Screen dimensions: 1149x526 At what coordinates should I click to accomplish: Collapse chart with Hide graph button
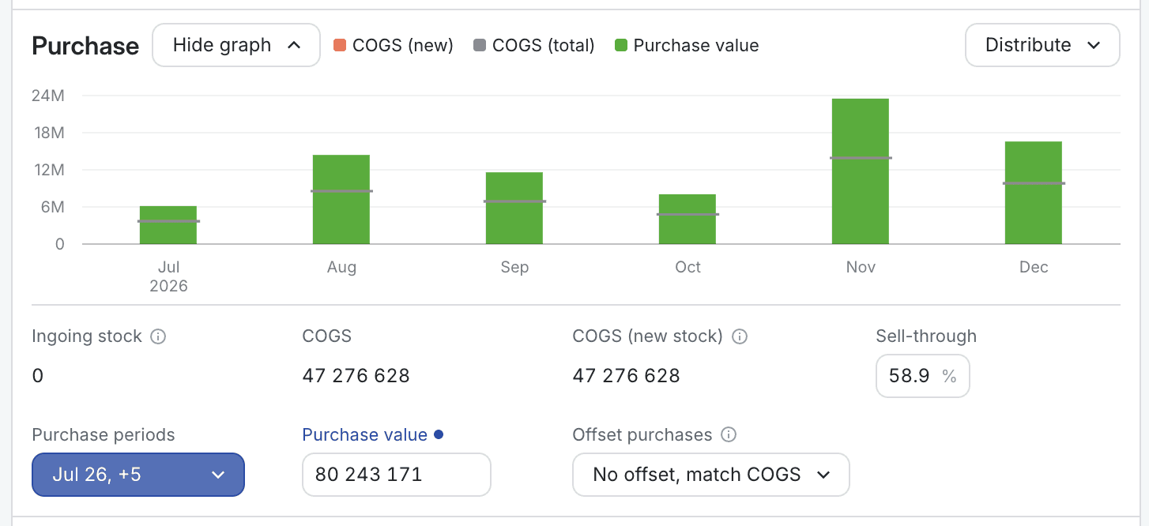click(x=236, y=45)
